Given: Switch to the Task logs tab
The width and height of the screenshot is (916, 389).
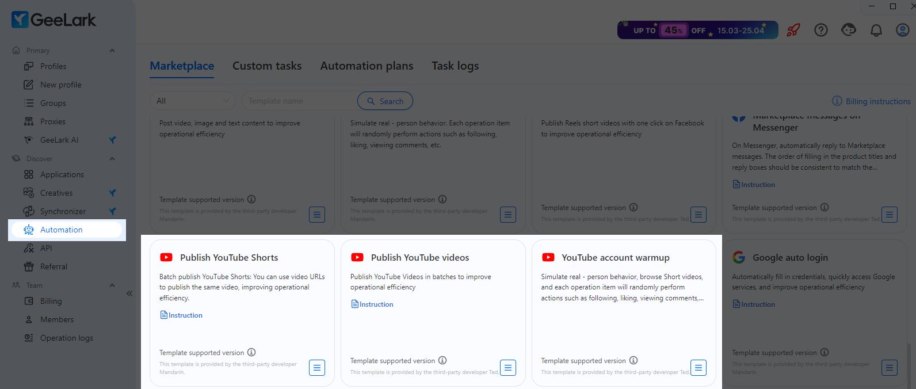Looking at the screenshot, I should click(x=455, y=66).
